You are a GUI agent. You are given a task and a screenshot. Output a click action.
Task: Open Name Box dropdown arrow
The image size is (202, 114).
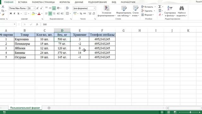[15, 24]
